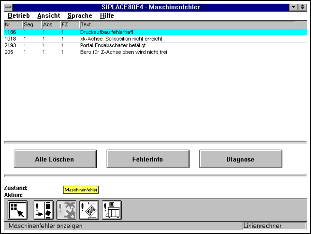Open the circuit board error icon

click(x=89, y=210)
